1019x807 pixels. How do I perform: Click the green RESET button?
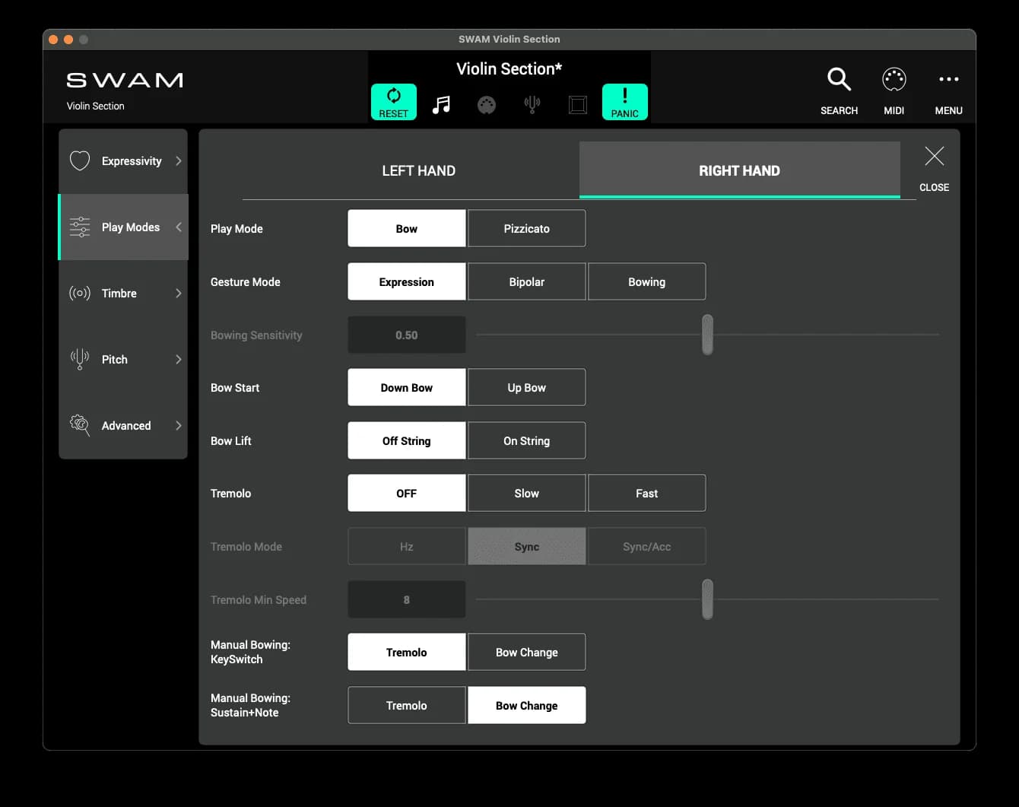[x=393, y=102]
